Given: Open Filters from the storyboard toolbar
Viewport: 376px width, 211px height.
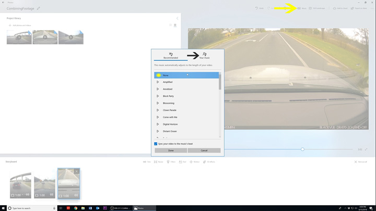Looking at the screenshot, I should pos(171,162).
